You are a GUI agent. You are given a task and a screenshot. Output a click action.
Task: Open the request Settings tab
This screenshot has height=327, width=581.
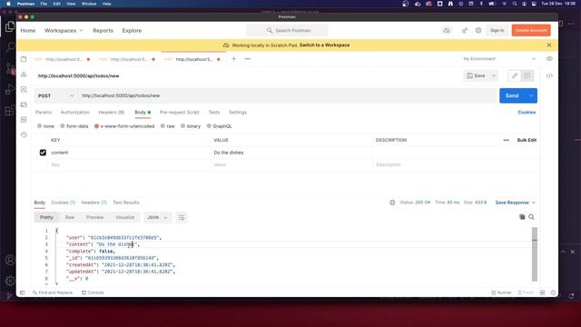(x=238, y=112)
